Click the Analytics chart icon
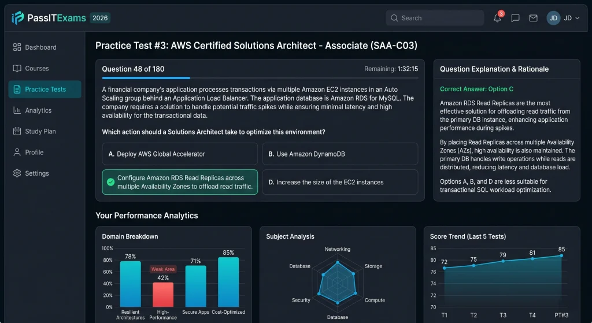This screenshot has width=592, height=323. pyautogui.click(x=17, y=110)
